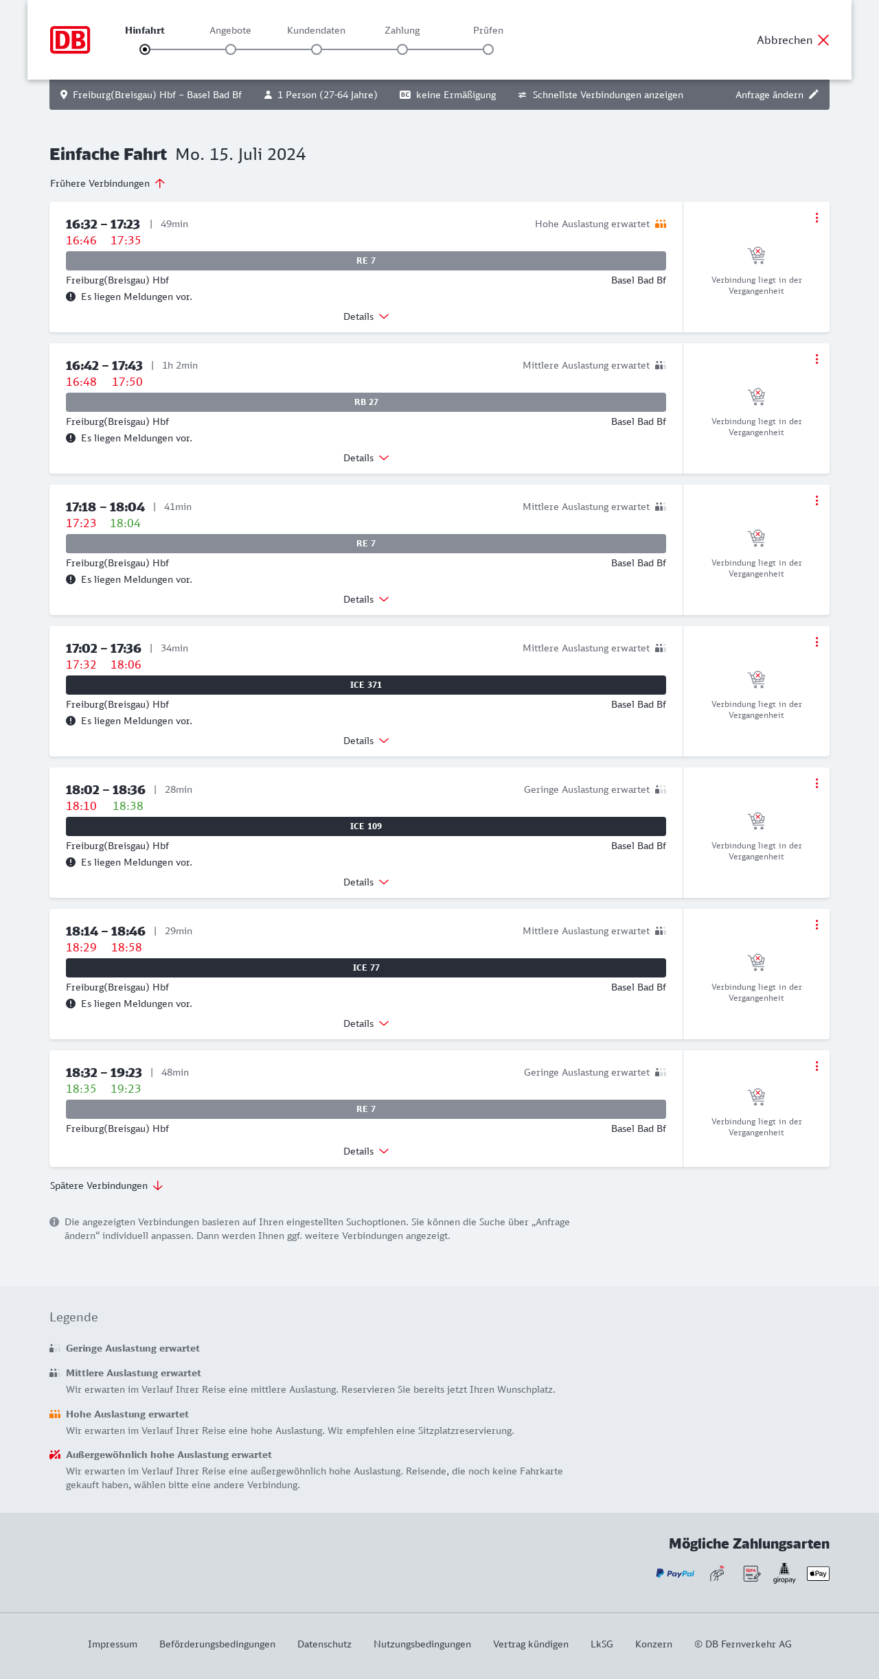
Task: Show Frühere Verbindungen
Action: [107, 183]
